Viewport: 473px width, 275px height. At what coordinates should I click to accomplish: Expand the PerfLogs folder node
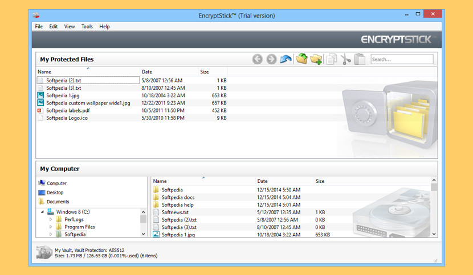point(51,219)
